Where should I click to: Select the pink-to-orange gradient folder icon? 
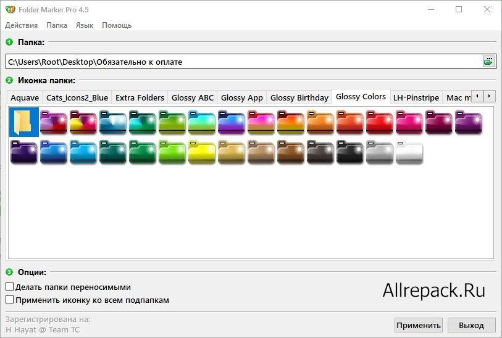(261, 122)
